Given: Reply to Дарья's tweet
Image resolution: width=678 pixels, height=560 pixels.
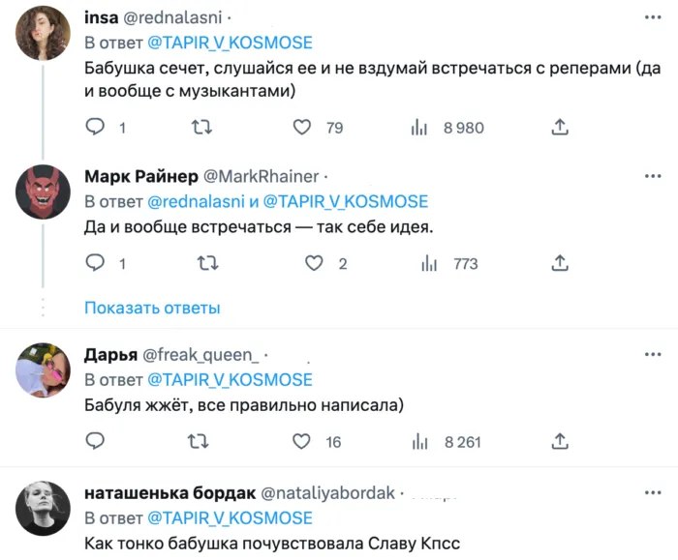Looking at the screenshot, I should pos(95,442).
